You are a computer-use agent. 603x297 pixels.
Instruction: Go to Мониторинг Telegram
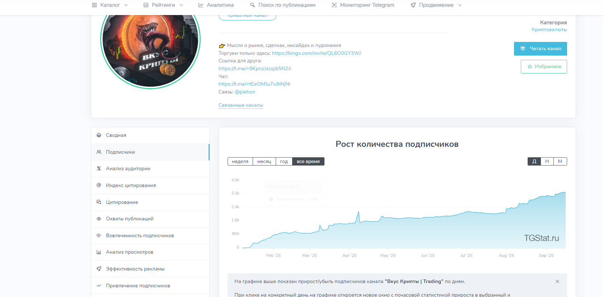coord(363,5)
